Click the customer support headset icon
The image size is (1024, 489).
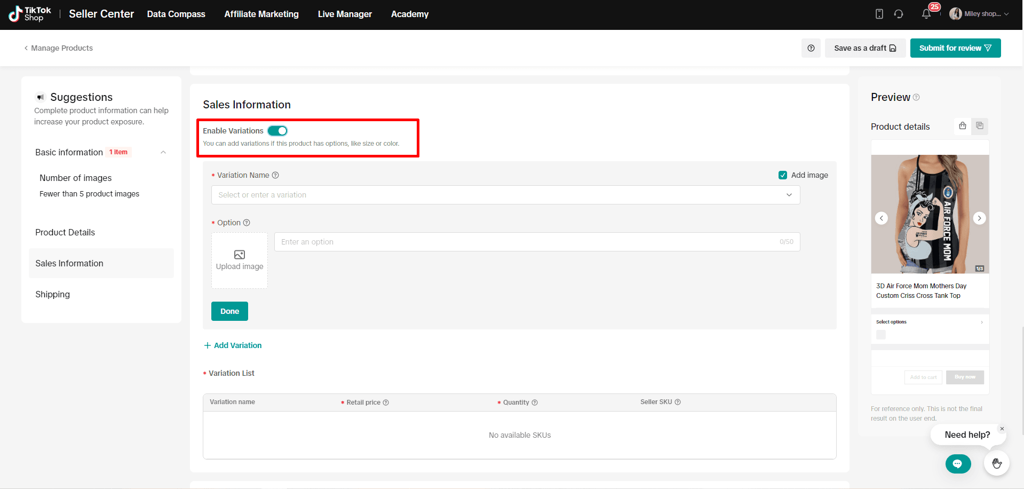899,14
